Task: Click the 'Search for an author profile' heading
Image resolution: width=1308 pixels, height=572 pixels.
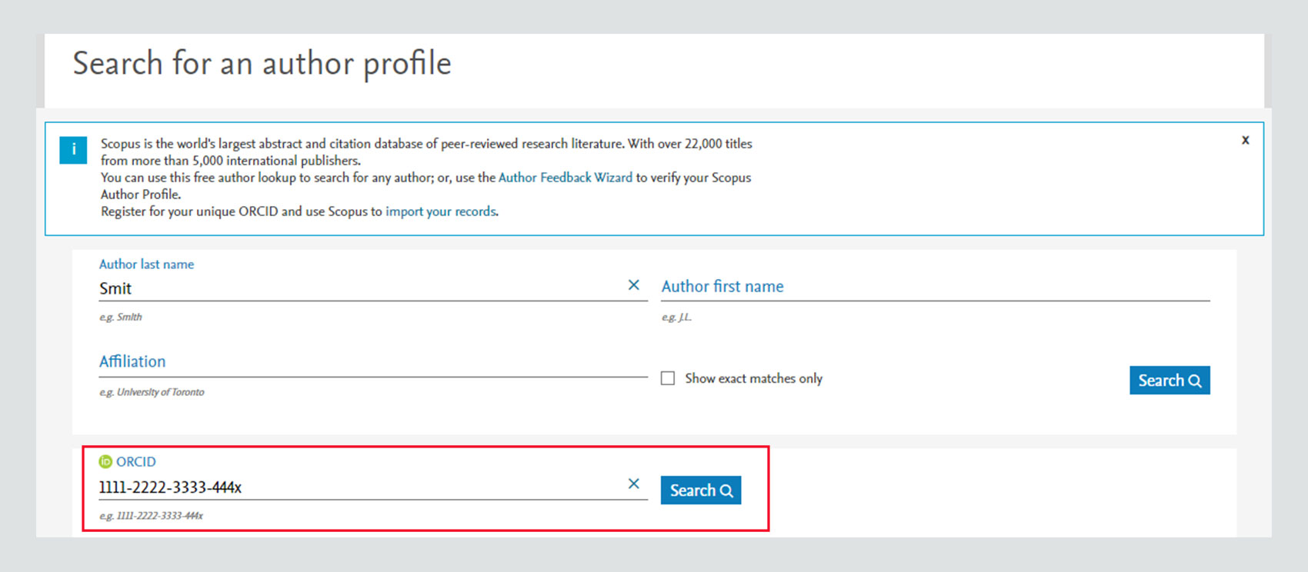Action: pyautogui.click(x=262, y=63)
